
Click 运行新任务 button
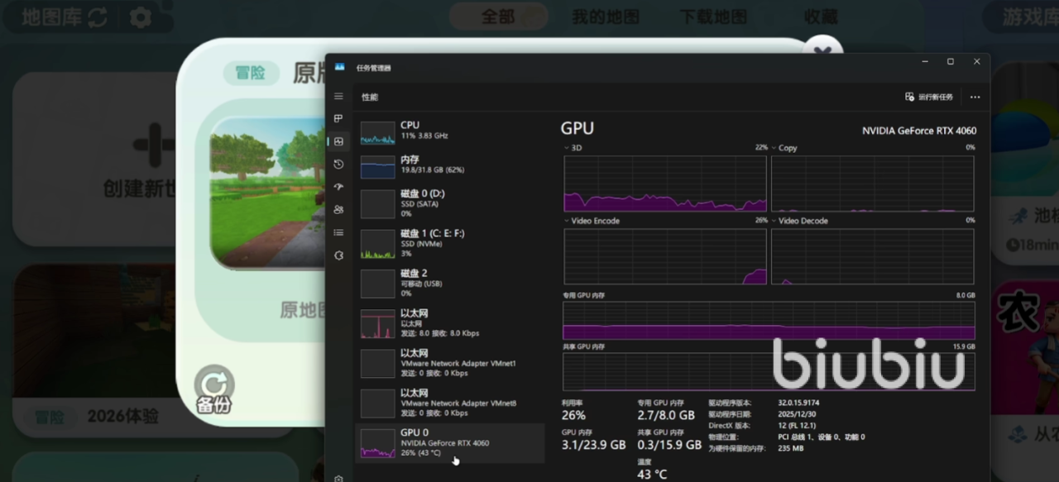pyautogui.click(x=929, y=97)
